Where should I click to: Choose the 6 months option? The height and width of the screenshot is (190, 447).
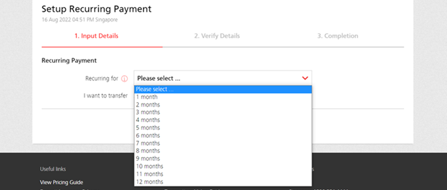(148, 135)
